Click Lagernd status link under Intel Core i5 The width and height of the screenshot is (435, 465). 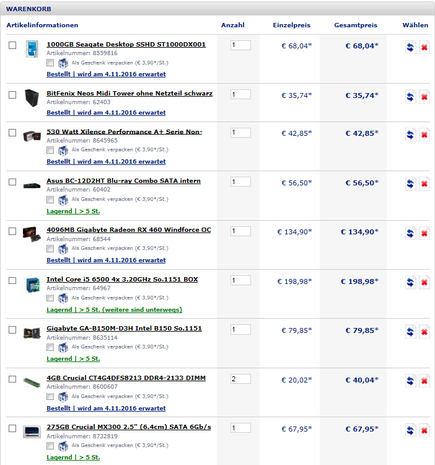click(x=114, y=310)
